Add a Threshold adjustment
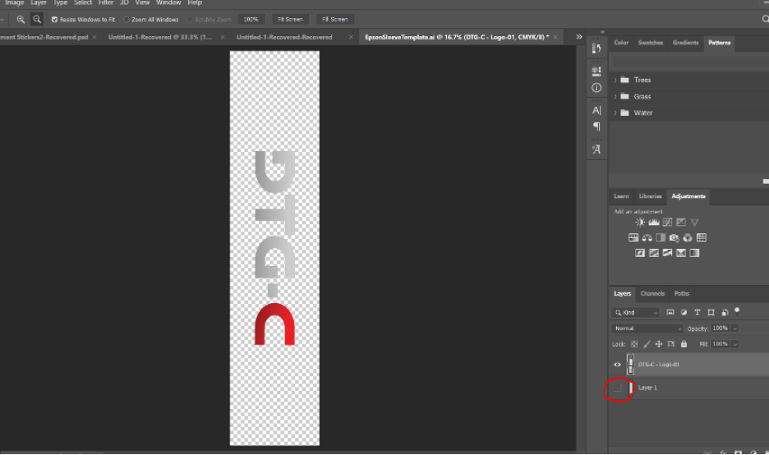Screen dimensions: 769x455 (667, 253)
